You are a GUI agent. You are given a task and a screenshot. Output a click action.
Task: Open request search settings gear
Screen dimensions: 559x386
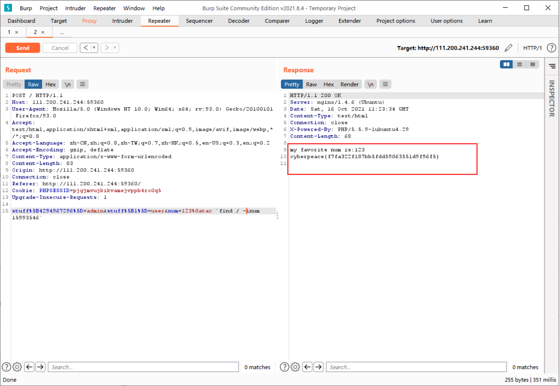[17, 367]
